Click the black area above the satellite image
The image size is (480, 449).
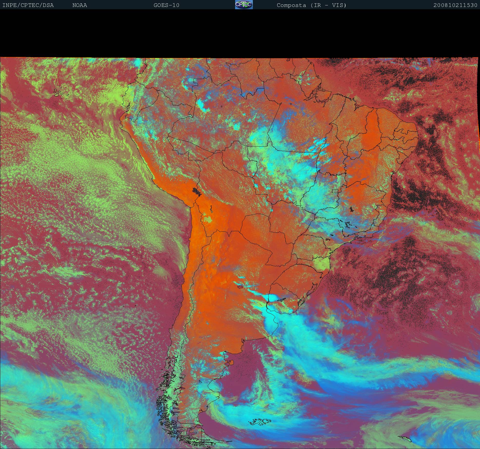(240, 33)
